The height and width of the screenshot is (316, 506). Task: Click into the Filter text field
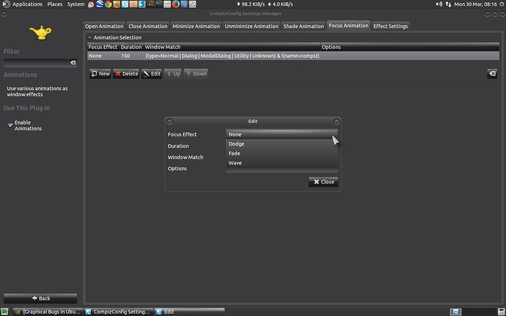coord(36,62)
